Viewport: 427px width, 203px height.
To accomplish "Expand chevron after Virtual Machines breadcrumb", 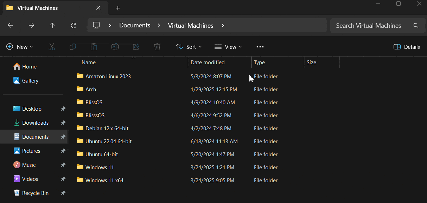I will click(x=223, y=25).
